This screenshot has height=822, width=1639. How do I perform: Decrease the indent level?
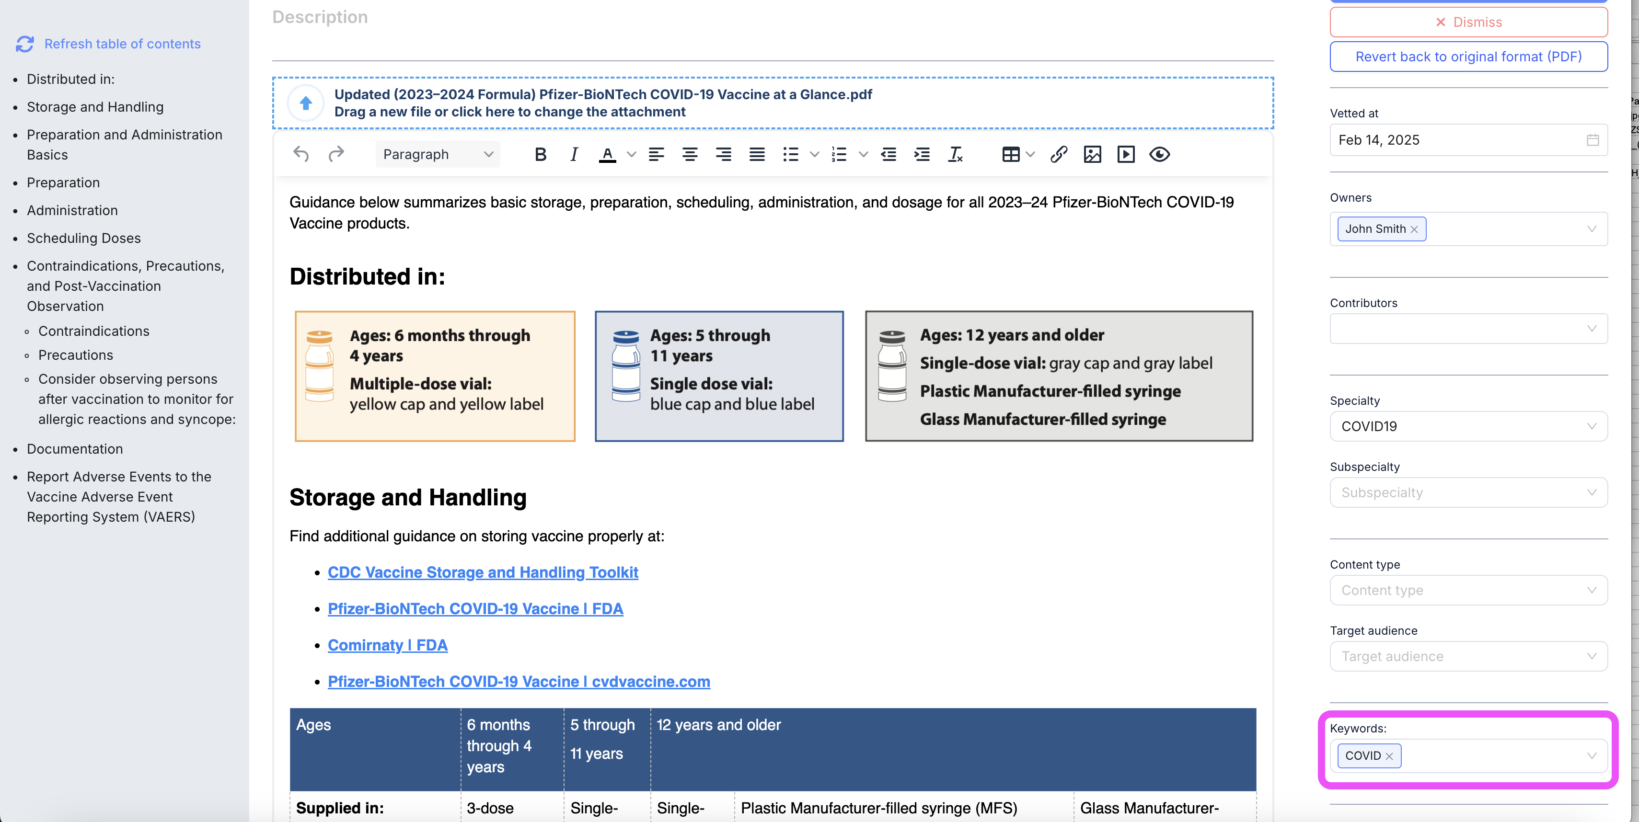[x=889, y=154]
